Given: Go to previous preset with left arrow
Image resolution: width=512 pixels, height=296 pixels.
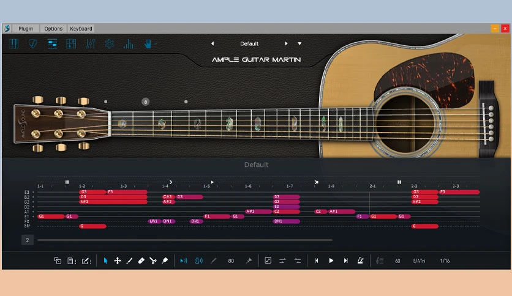Looking at the screenshot, I should [x=213, y=43].
